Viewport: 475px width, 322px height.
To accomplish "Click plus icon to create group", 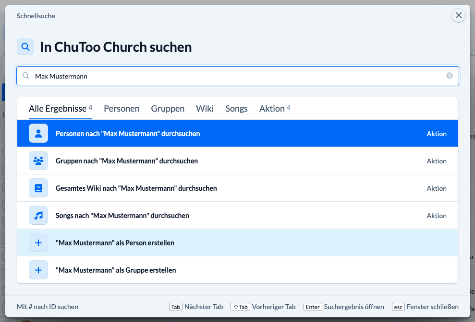I will 38,270.
